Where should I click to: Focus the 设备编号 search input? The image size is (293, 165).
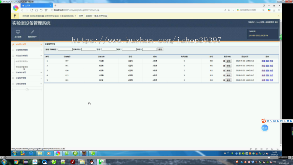click(x=65, y=49)
